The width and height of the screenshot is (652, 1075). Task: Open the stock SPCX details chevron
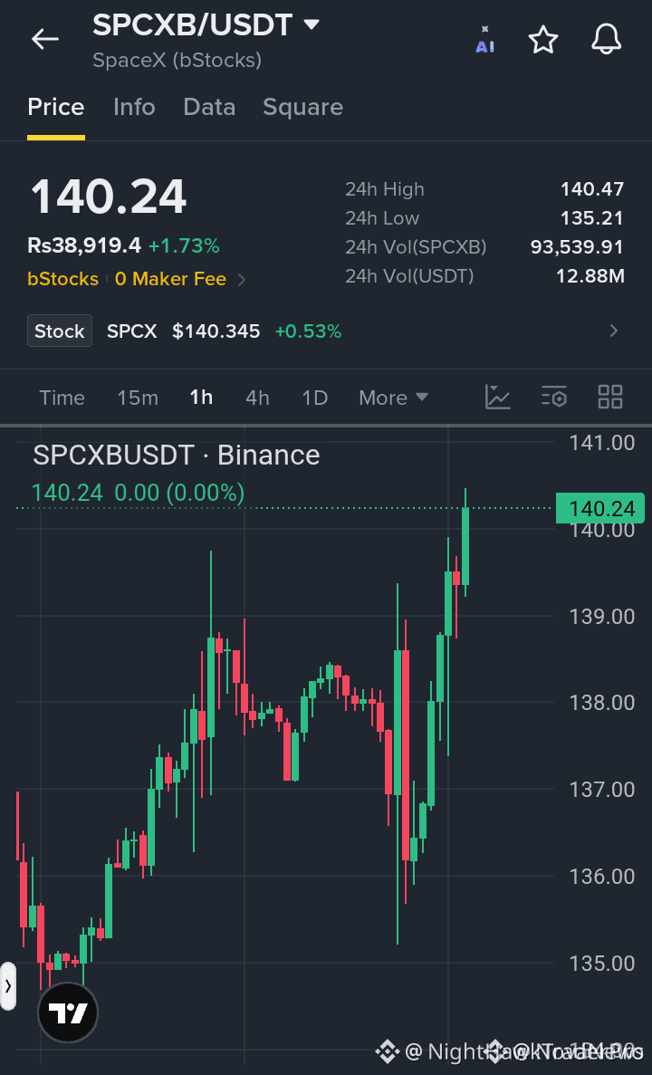pyautogui.click(x=614, y=331)
